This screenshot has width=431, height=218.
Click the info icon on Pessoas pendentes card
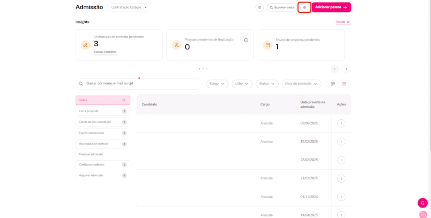(x=246, y=40)
